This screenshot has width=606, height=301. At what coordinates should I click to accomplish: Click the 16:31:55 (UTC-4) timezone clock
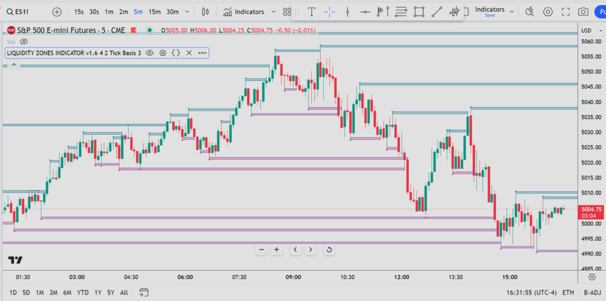pyautogui.click(x=531, y=293)
